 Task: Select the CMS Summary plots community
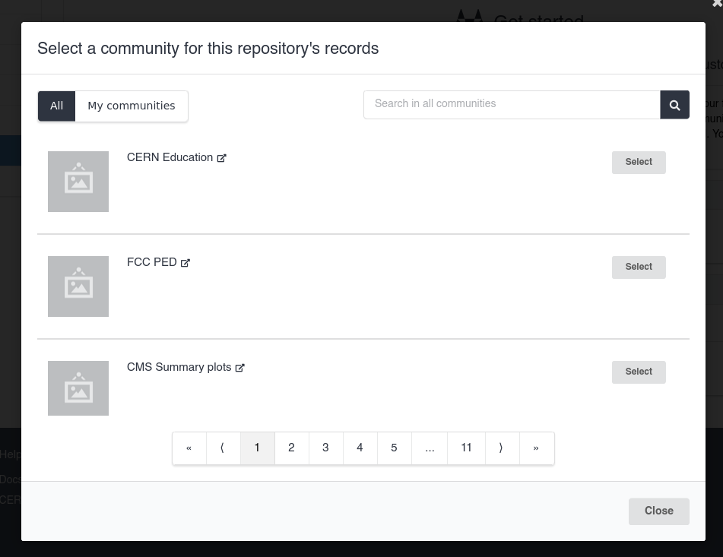point(639,372)
